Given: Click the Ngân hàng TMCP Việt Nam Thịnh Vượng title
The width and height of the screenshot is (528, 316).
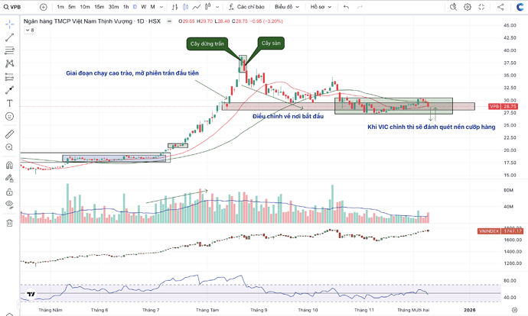Looking at the screenshot, I should click(x=78, y=21).
